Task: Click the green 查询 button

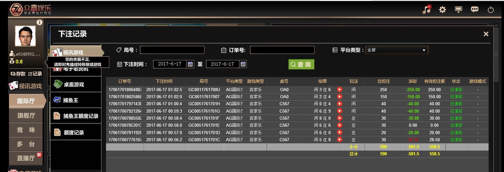Action: pyautogui.click(x=301, y=64)
